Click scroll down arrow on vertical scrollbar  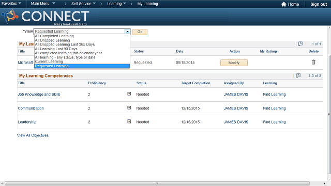[x=329, y=179]
